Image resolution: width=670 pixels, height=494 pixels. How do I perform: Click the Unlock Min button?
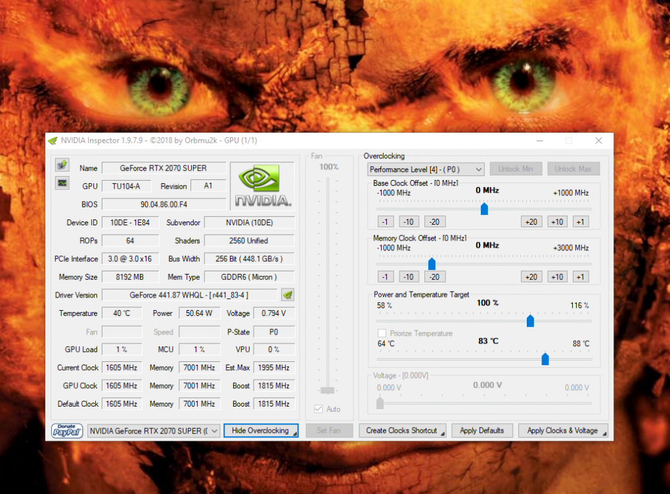516,169
